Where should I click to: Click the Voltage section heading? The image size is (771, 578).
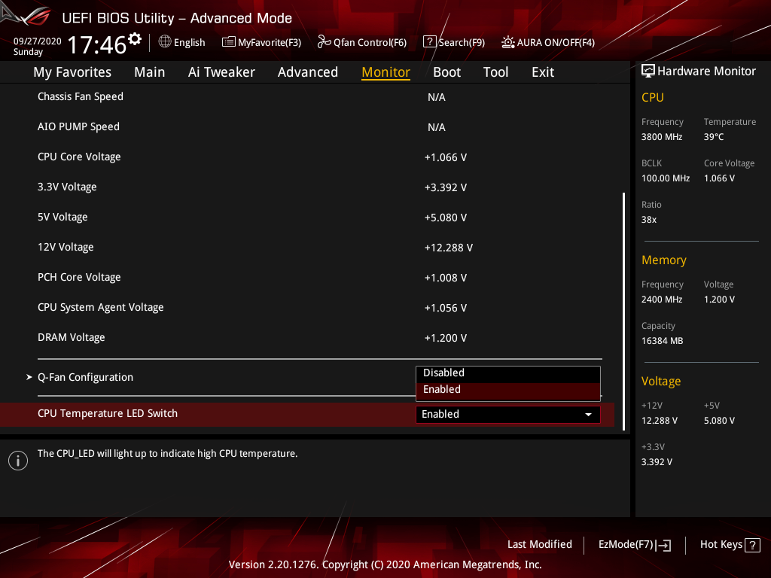point(661,382)
